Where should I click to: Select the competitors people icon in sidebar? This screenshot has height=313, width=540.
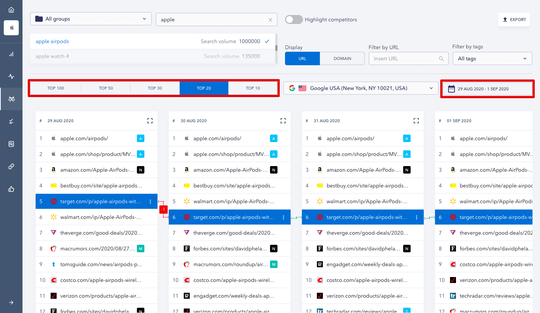(x=11, y=99)
